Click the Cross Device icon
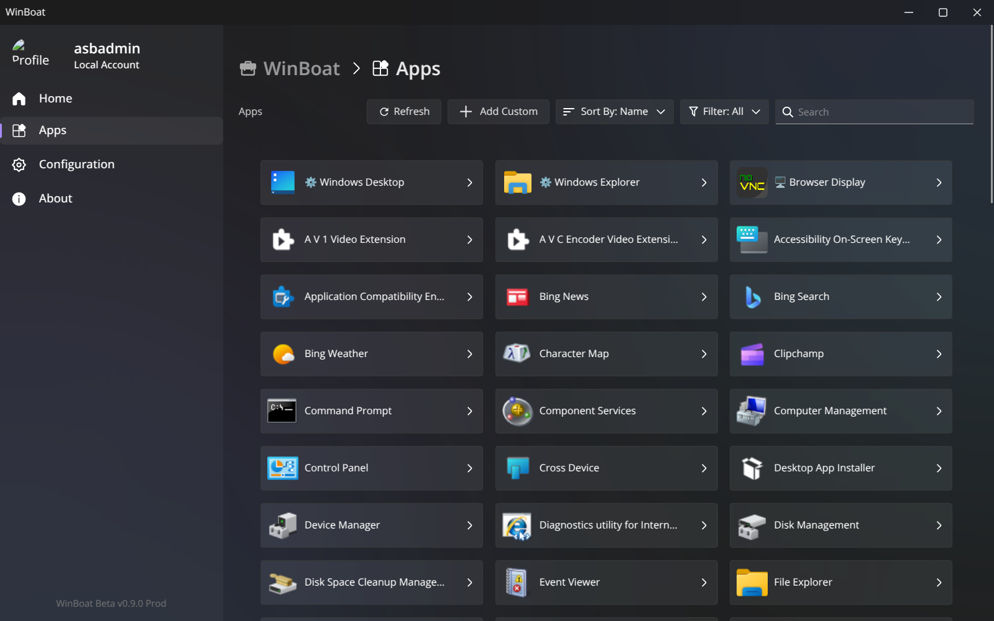The image size is (994, 621). click(517, 468)
